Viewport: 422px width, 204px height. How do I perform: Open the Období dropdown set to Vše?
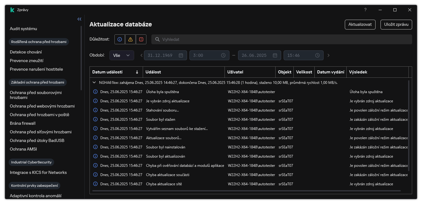(121, 55)
